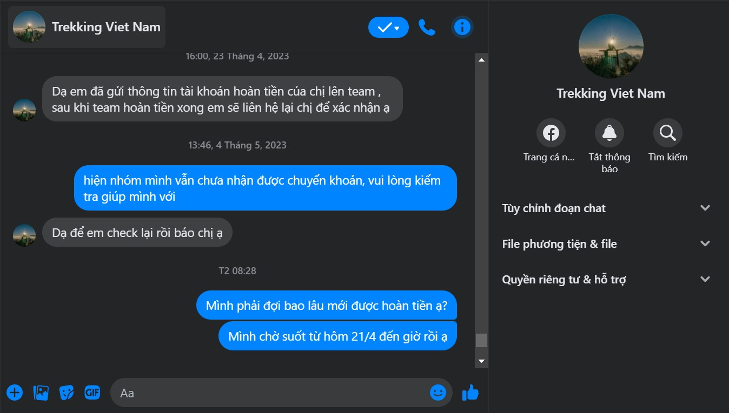Toggle the conversation info panel
This screenshot has width=729, height=413.
pyautogui.click(x=462, y=27)
